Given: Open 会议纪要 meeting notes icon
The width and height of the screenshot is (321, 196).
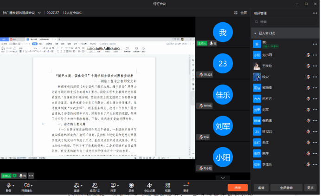Looking at the screenshot, I should click(149, 187).
